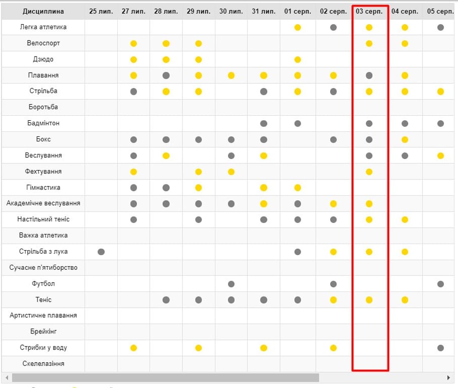Click the horizontal scrollbar thumb
The image size is (458, 388).
pyautogui.click(x=165, y=377)
